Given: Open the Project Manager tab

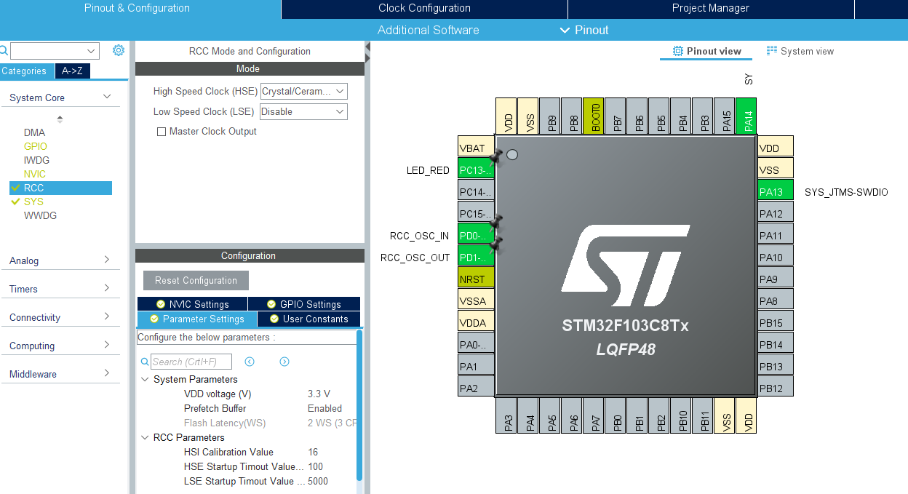Looking at the screenshot, I should click(711, 8).
